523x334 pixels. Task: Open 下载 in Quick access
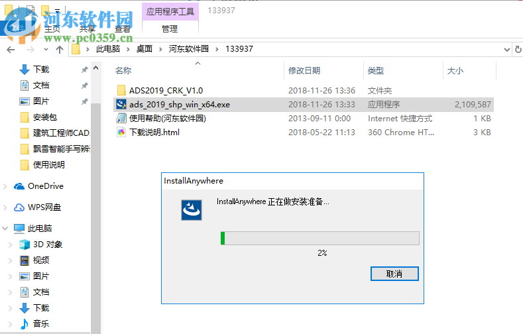click(x=41, y=70)
